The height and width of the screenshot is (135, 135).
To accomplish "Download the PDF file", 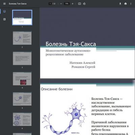I will [x=120, y=4].
